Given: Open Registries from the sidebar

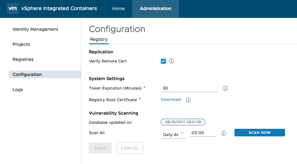Looking at the screenshot, I should pyautogui.click(x=23, y=59).
